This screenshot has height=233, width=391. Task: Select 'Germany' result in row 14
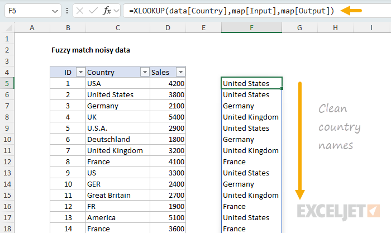(251, 184)
